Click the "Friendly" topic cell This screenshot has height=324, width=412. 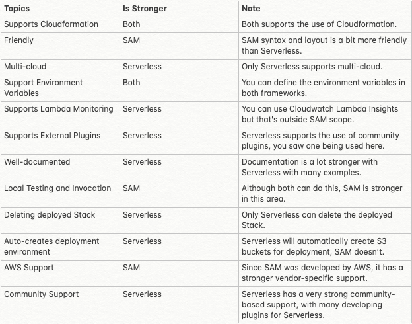tap(19, 40)
